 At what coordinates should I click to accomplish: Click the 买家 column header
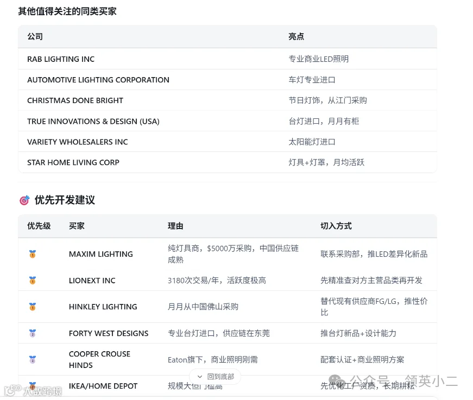[77, 226]
